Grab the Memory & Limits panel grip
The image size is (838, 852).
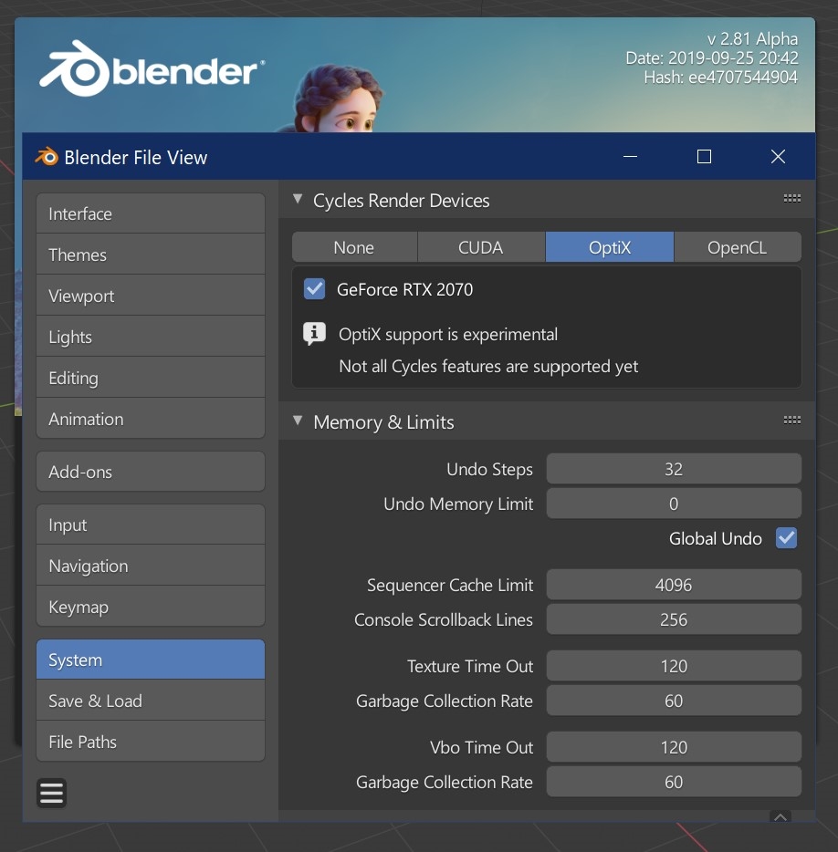(x=791, y=420)
